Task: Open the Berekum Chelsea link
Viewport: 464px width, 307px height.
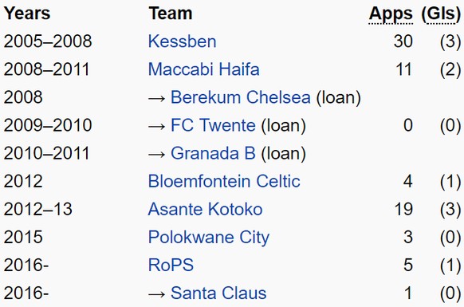Action: click(241, 97)
